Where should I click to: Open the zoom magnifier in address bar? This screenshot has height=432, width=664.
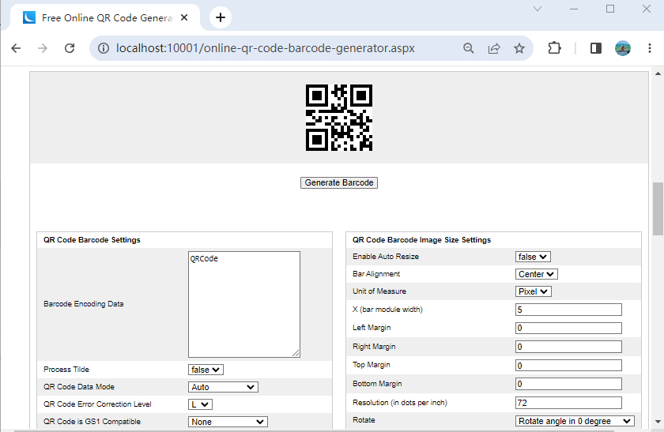468,48
